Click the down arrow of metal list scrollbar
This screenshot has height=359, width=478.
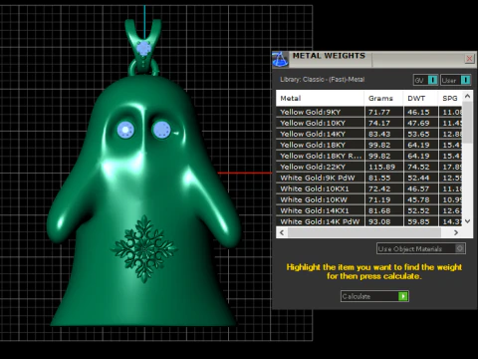click(467, 221)
